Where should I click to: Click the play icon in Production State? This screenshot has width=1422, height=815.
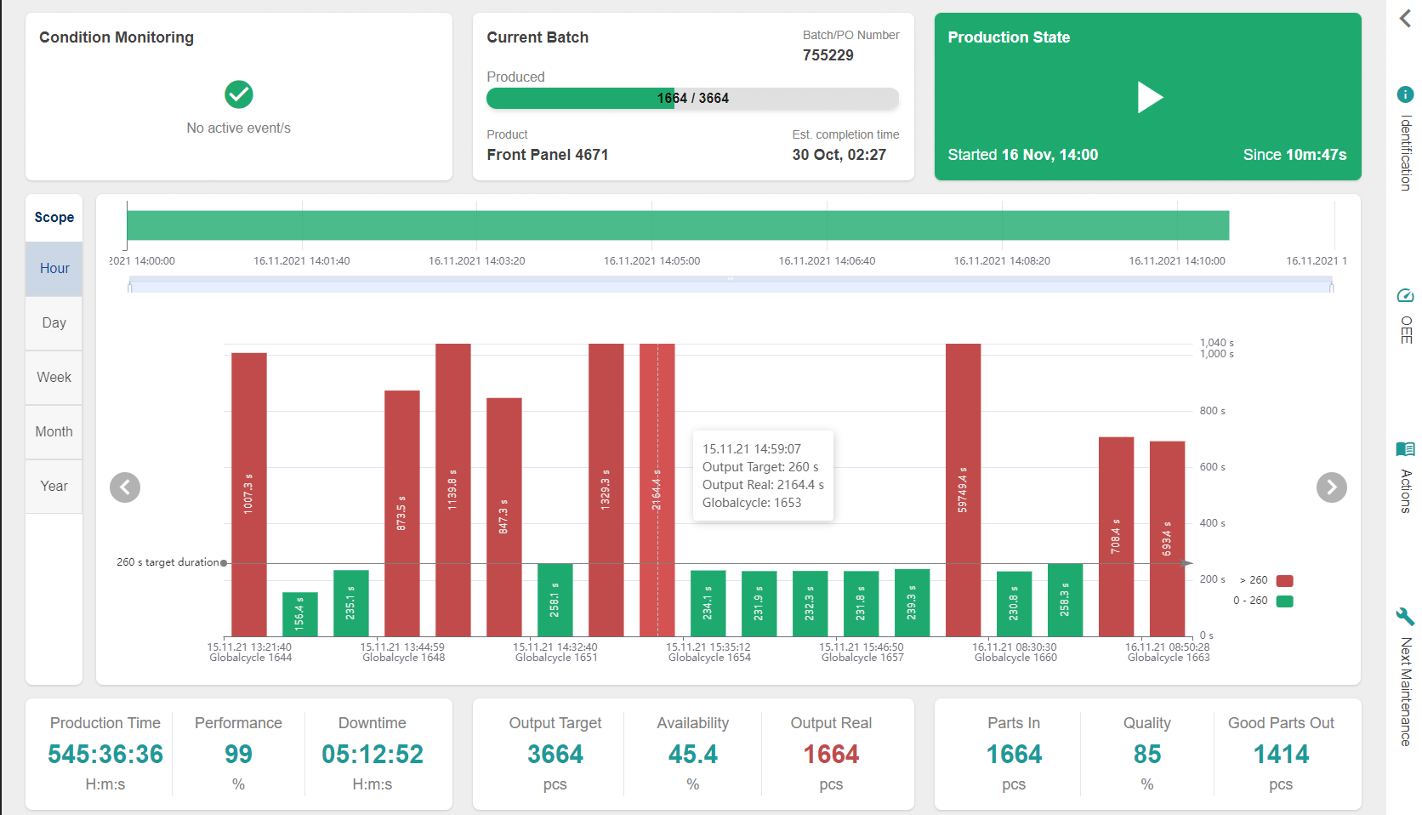(x=1150, y=98)
